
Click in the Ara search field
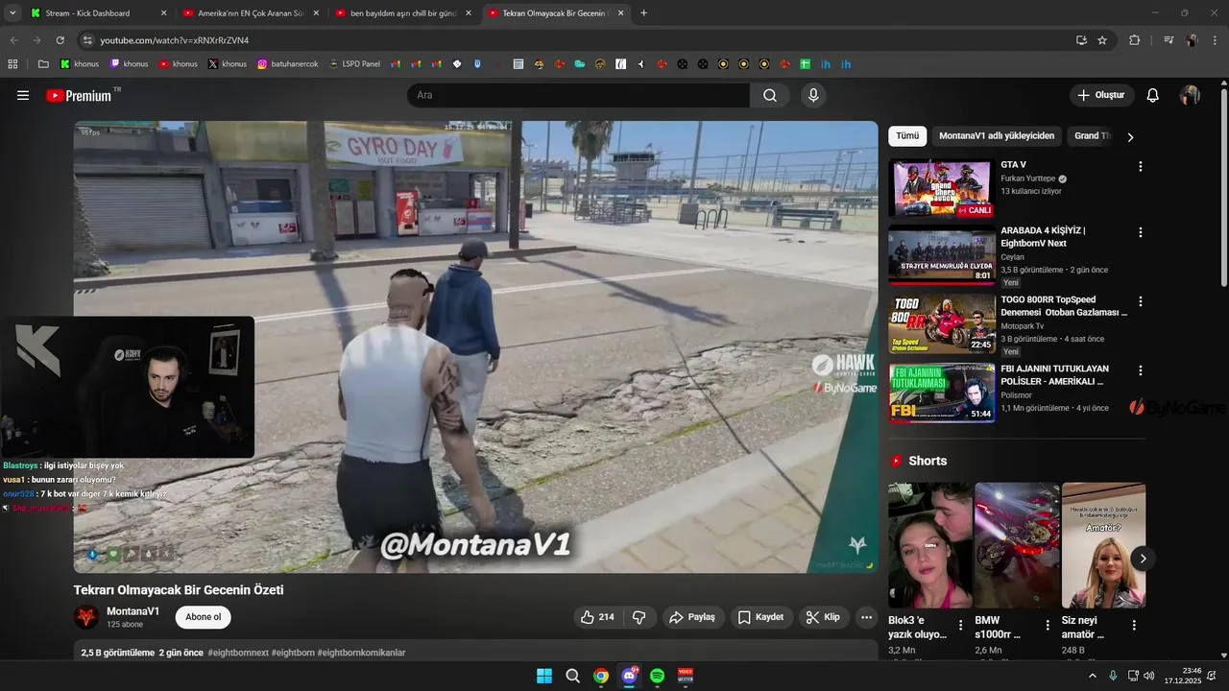pyautogui.click(x=579, y=95)
